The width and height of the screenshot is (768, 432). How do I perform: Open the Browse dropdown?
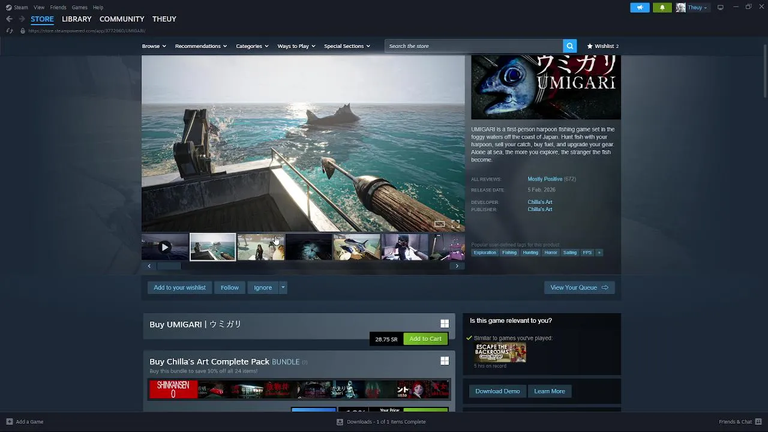(154, 46)
